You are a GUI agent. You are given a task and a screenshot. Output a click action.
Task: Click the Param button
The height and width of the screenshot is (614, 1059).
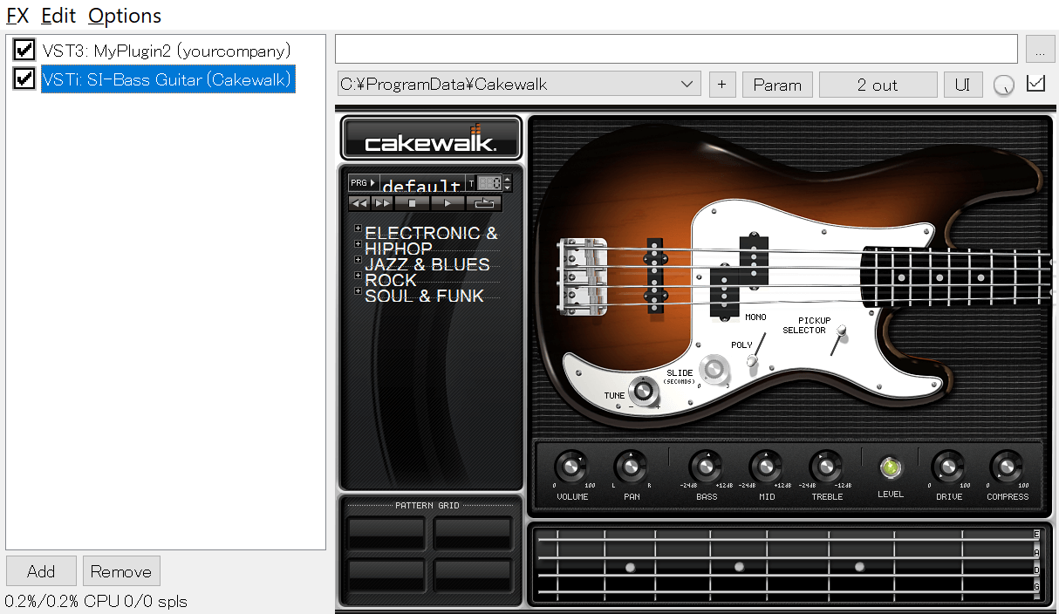pyautogui.click(x=777, y=85)
